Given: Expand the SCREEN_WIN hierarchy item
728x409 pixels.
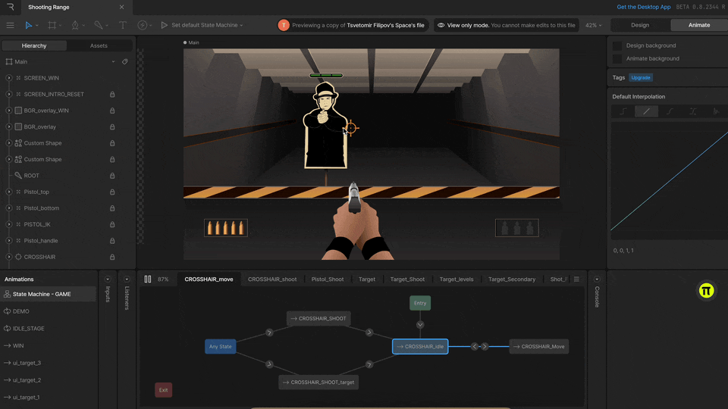Looking at the screenshot, I should coord(9,78).
